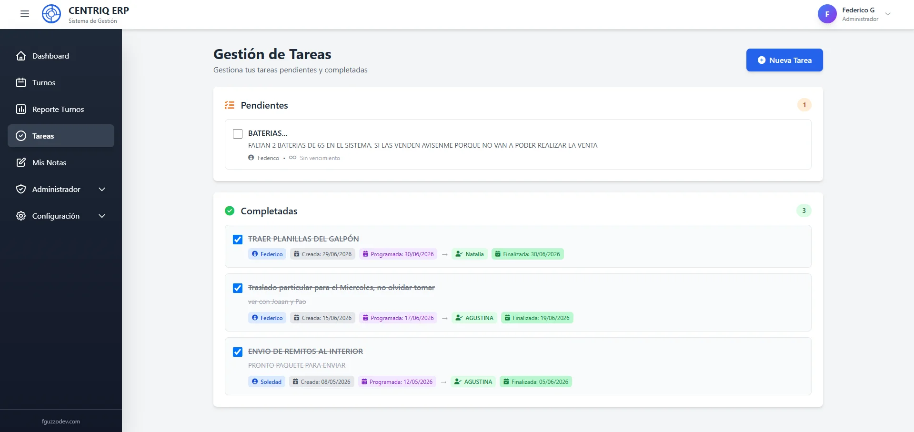This screenshot has width=914, height=432.
Task: Uncheck the Traslado particular task checkbox
Action: coord(238,288)
